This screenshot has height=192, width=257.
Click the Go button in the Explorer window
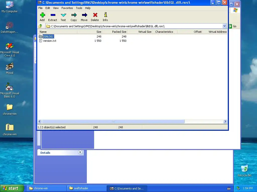pyautogui.click(x=233, y=26)
